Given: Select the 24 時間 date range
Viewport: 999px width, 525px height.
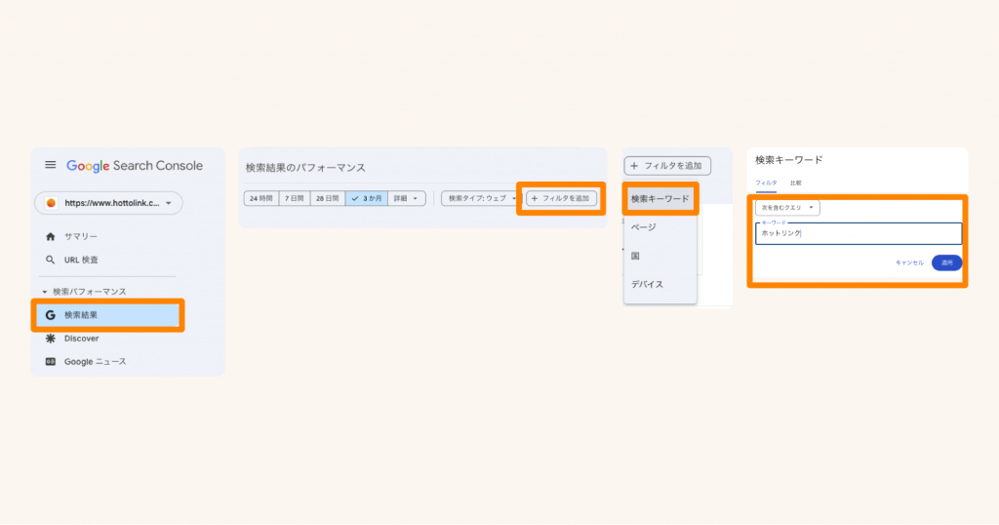Looking at the screenshot, I should [x=260, y=198].
